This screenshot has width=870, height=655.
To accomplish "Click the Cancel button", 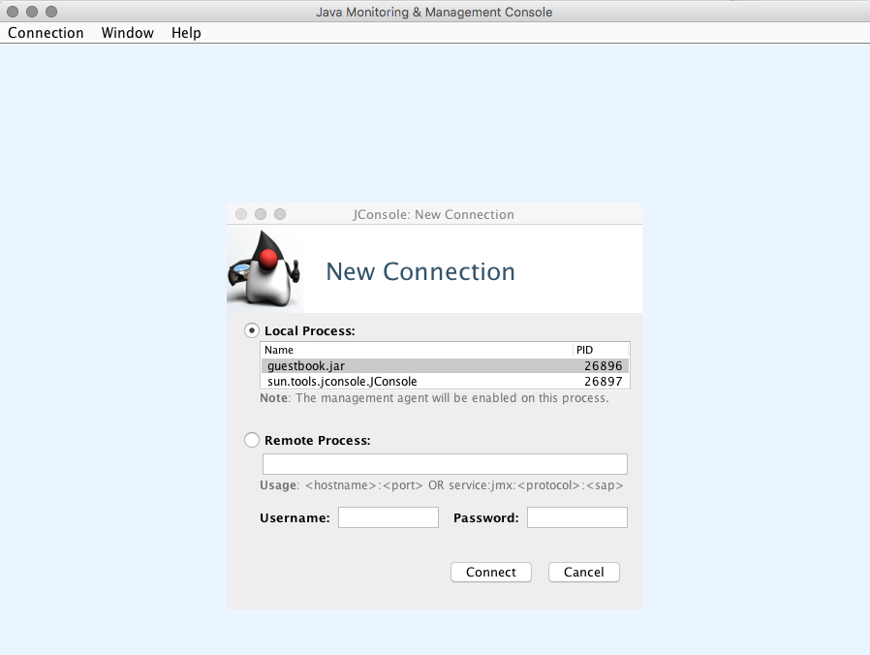I will (583, 572).
